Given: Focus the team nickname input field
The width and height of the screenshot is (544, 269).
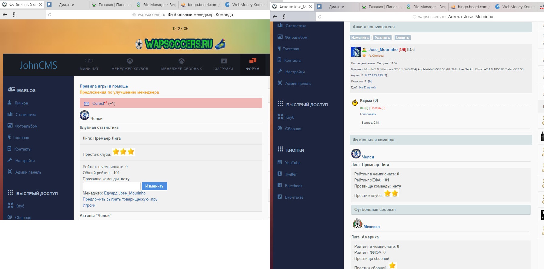Looking at the screenshot, I should point(112,186).
